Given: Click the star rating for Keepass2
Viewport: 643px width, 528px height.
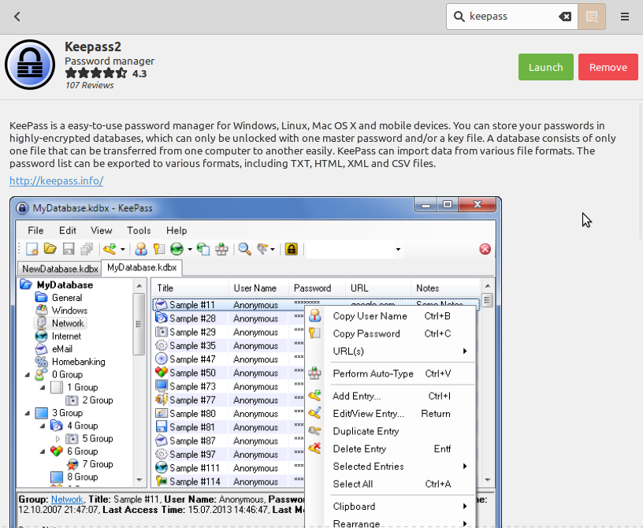Looking at the screenshot, I should pos(95,73).
